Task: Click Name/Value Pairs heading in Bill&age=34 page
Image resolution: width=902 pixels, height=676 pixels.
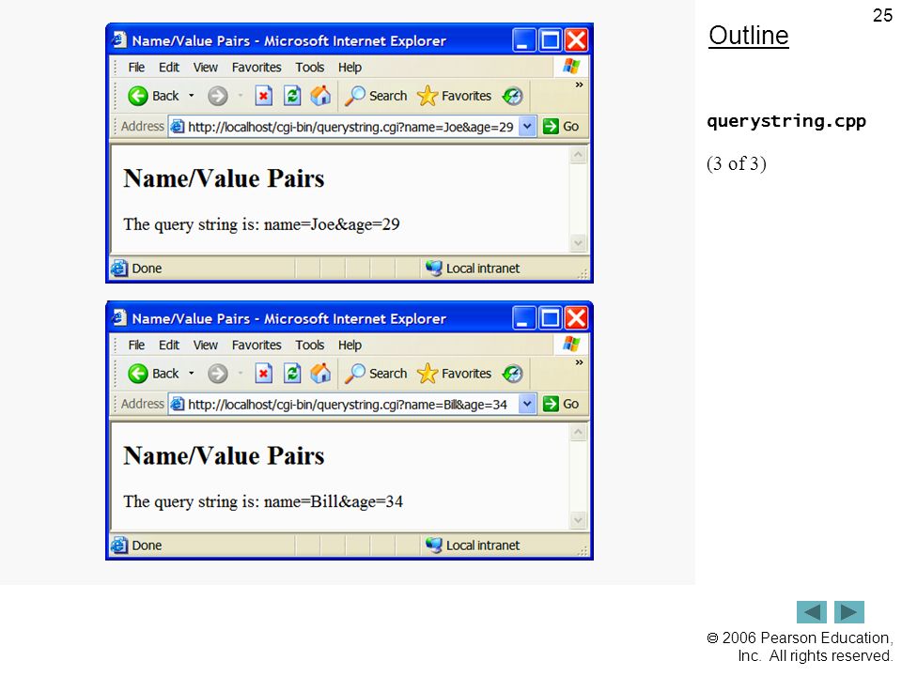Action: [x=224, y=456]
